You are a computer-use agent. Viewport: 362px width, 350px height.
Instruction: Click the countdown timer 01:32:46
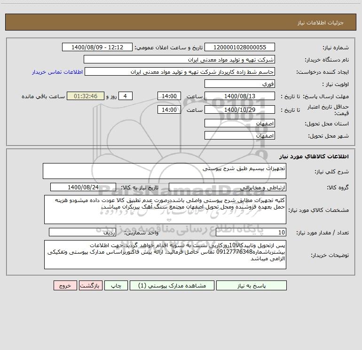[x=86, y=96]
